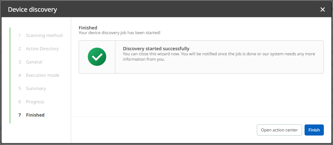The width and height of the screenshot is (333, 145).
Task: Click the bold Finished step label in sidebar
Action: pyautogui.click(x=35, y=115)
